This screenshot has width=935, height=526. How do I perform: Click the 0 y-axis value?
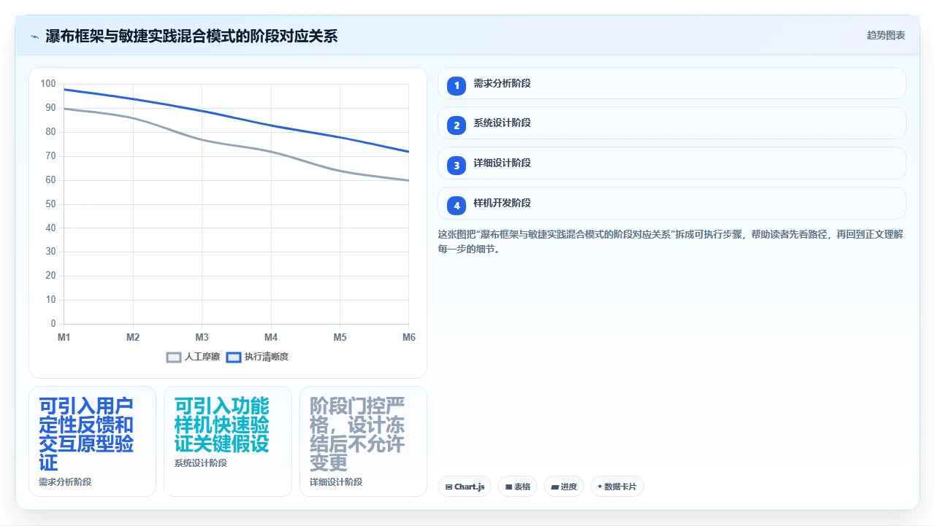(x=53, y=324)
